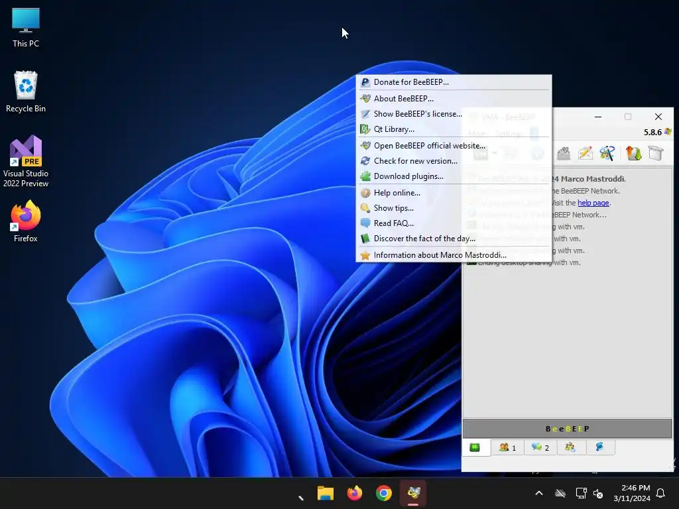
Task: Click the trash can icon in BeeBEEP toolbar
Action: pos(656,153)
